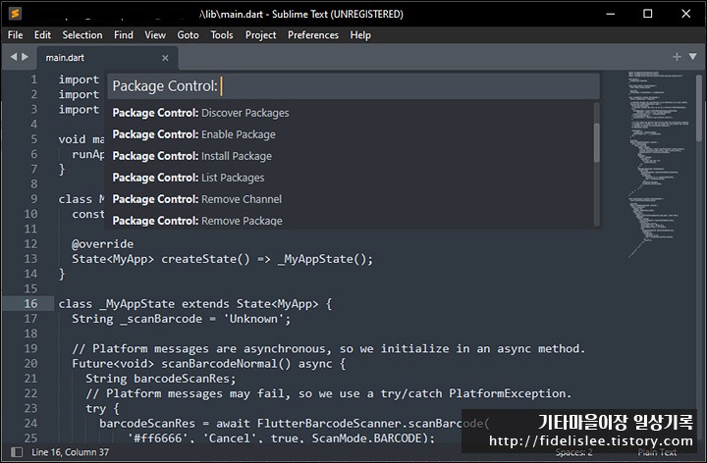Close the main.dart tab
Image resolution: width=707 pixels, height=463 pixels.
[x=165, y=58]
